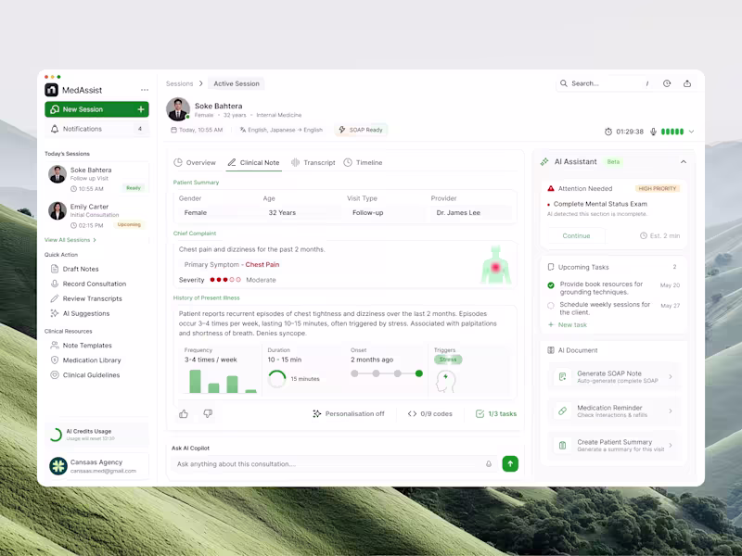This screenshot has width=742, height=556.
Task: Open AI Suggestions sparkle action
Action: tap(80, 313)
